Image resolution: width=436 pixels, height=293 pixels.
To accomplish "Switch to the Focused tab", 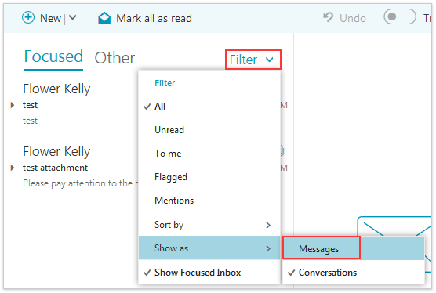I will point(53,56).
